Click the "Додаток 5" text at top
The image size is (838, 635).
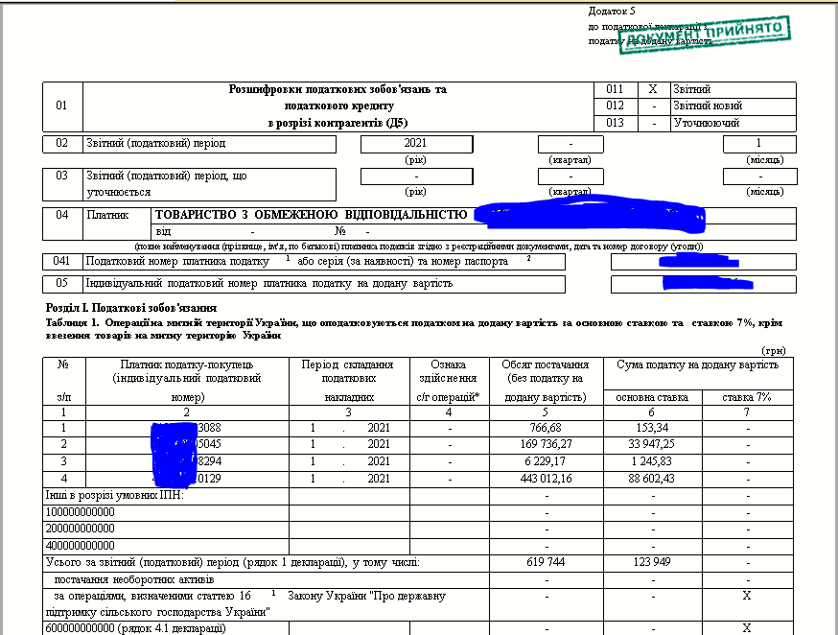coord(612,12)
